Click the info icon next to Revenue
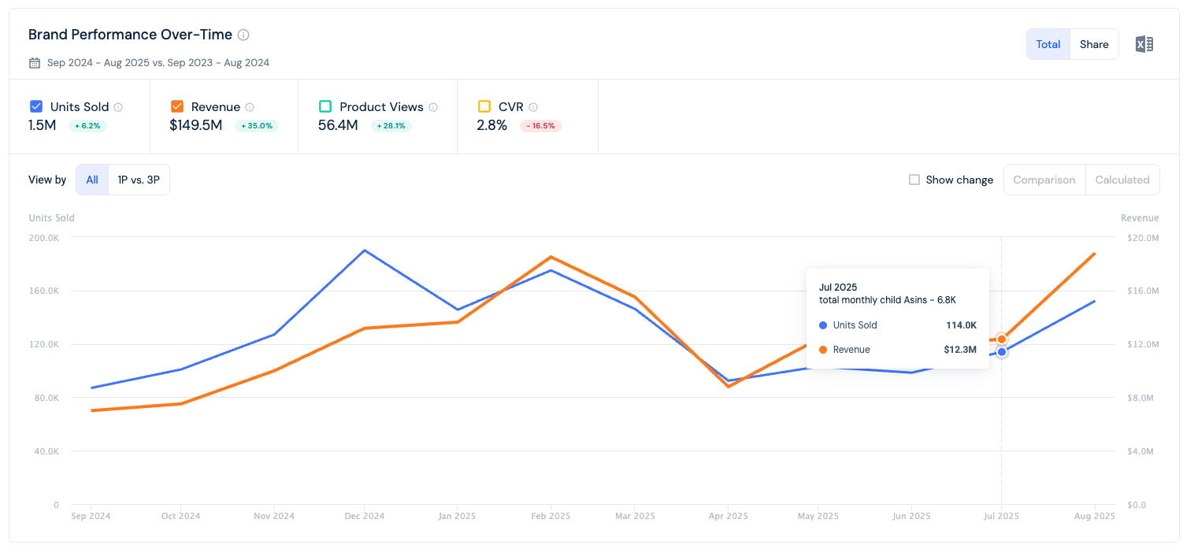The width and height of the screenshot is (1183, 549). click(250, 107)
